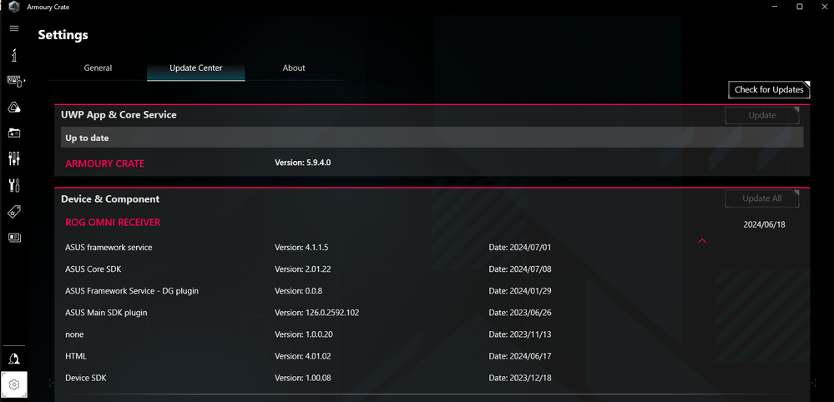Open the user account profile icon
The height and width of the screenshot is (402, 834).
tap(14, 359)
